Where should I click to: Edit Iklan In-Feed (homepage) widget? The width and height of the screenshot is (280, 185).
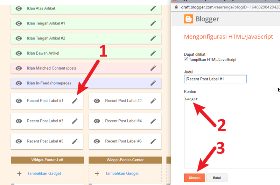[153, 83]
